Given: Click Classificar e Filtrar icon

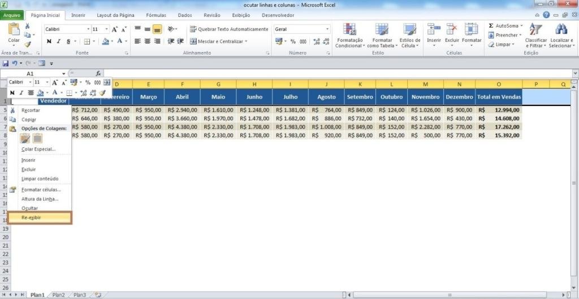Looking at the screenshot, I should [x=535, y=30].
